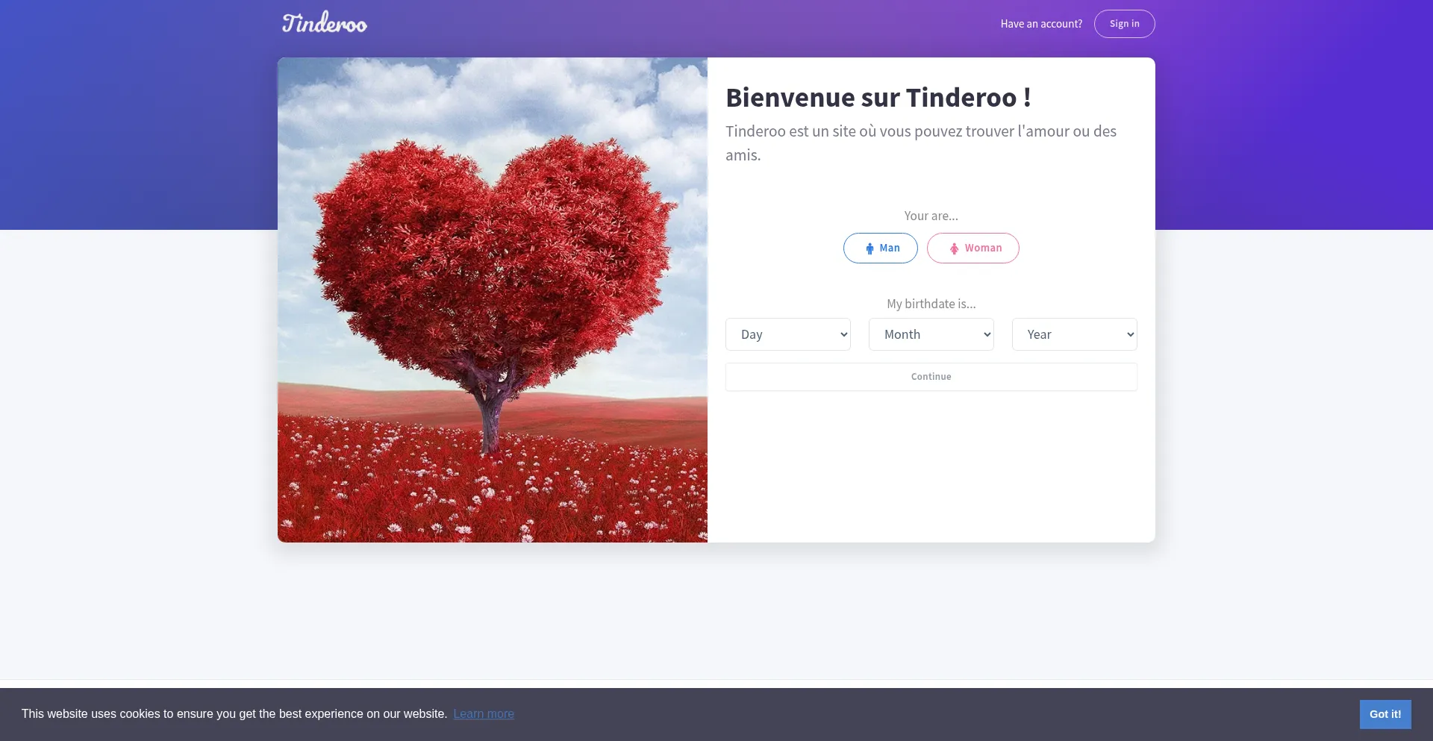Click the "Your are..." label
The image size is (1433, 741).
click(931, 216)
